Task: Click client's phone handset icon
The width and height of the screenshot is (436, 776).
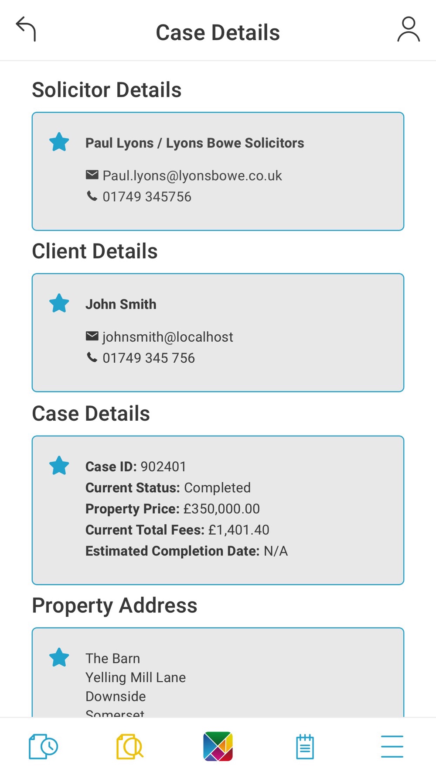Action: (x=92, y=357)
